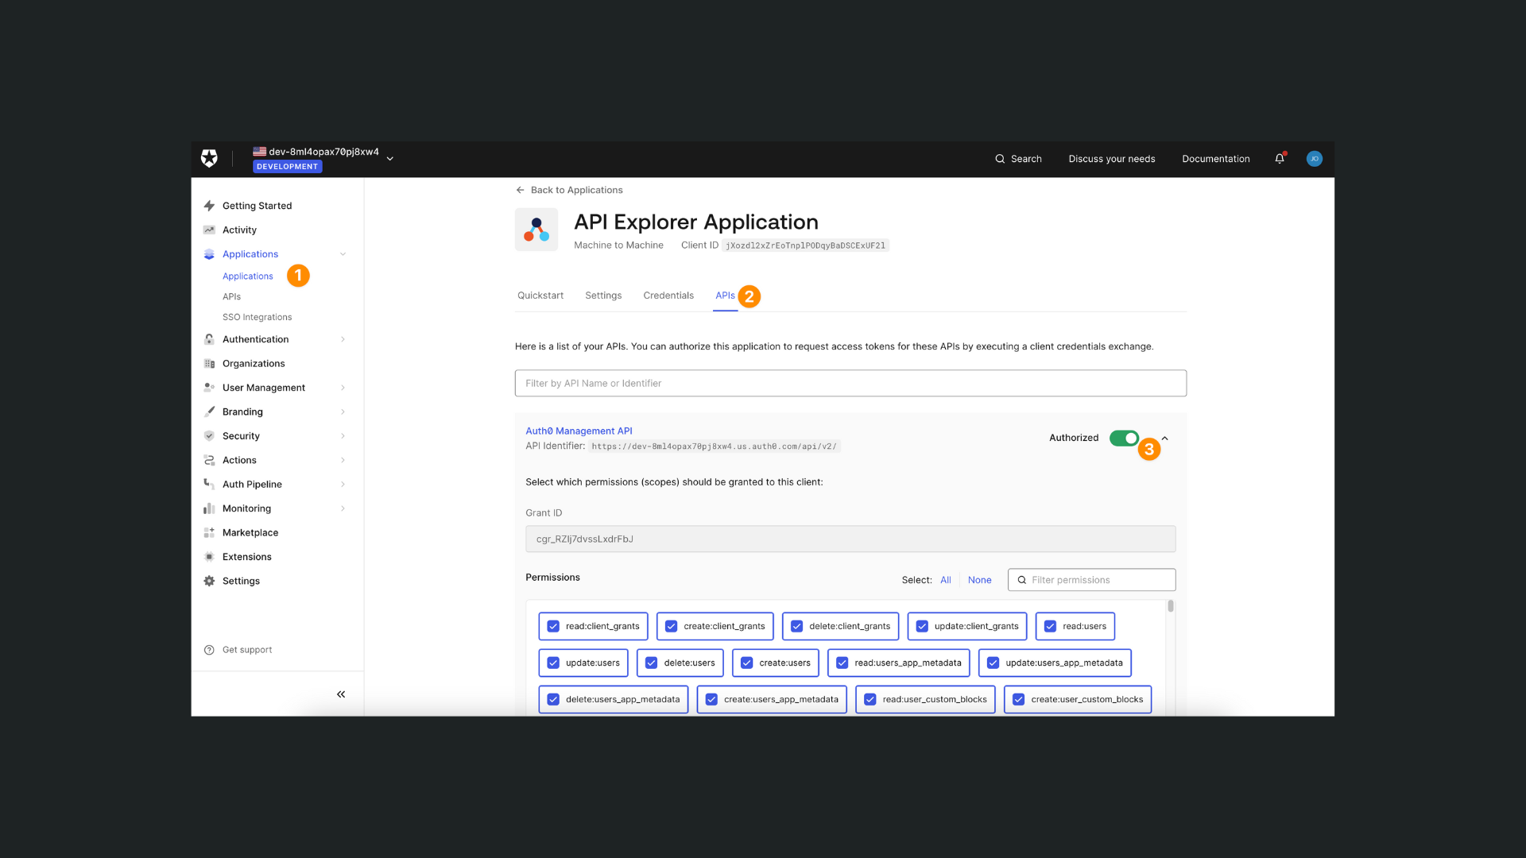Select the Activity sidebar icon
The image size is (1526, 858).
pos(209,230)
